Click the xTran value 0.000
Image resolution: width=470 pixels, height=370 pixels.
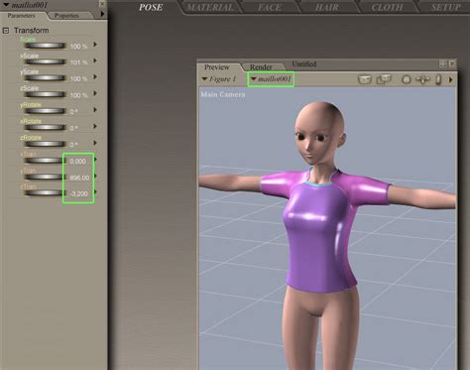tap(78, 162)
